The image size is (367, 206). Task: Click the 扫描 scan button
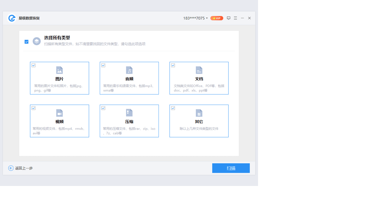[x=231, y=168]
